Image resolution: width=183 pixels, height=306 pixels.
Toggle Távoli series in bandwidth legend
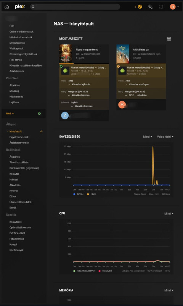[79, 194]
